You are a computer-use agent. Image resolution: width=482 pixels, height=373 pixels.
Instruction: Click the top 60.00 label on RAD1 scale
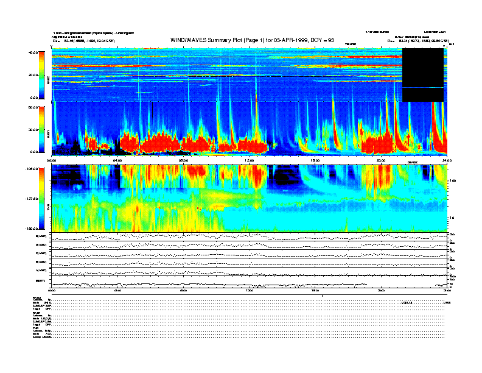(33, 107)
